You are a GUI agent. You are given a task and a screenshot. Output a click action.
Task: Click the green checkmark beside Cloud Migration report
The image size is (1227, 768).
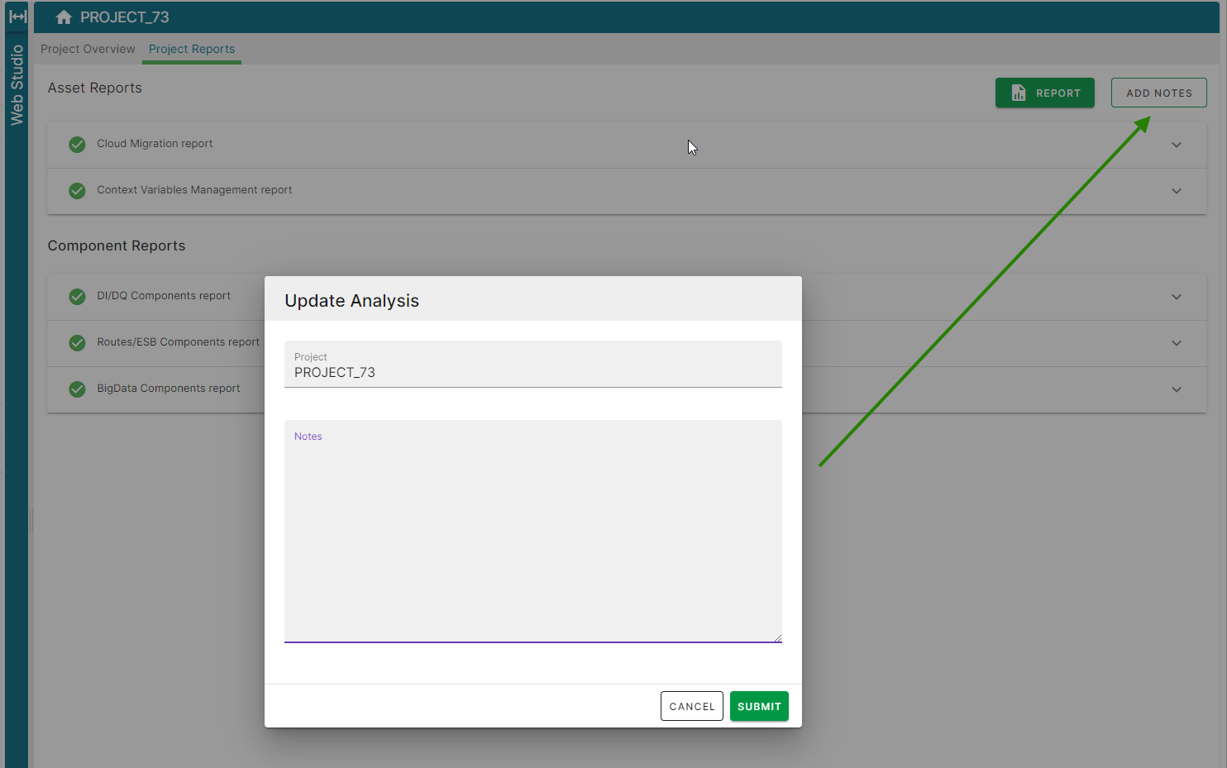[x=76, y=144]
